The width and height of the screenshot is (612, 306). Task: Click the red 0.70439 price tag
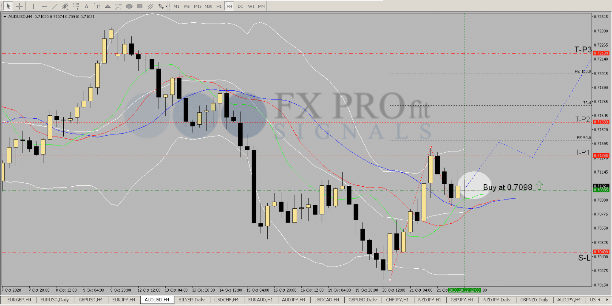pyautogui.click(x=601, y=252)
